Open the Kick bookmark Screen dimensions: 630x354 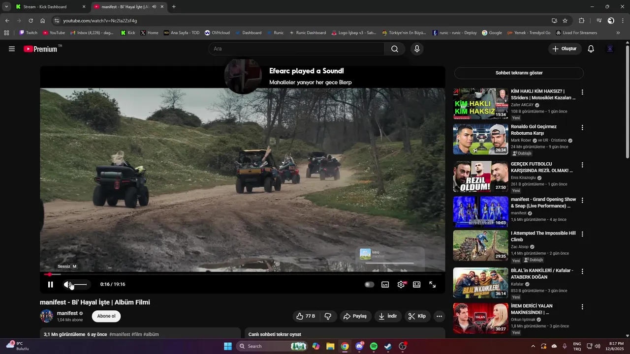tap(128, 33)
